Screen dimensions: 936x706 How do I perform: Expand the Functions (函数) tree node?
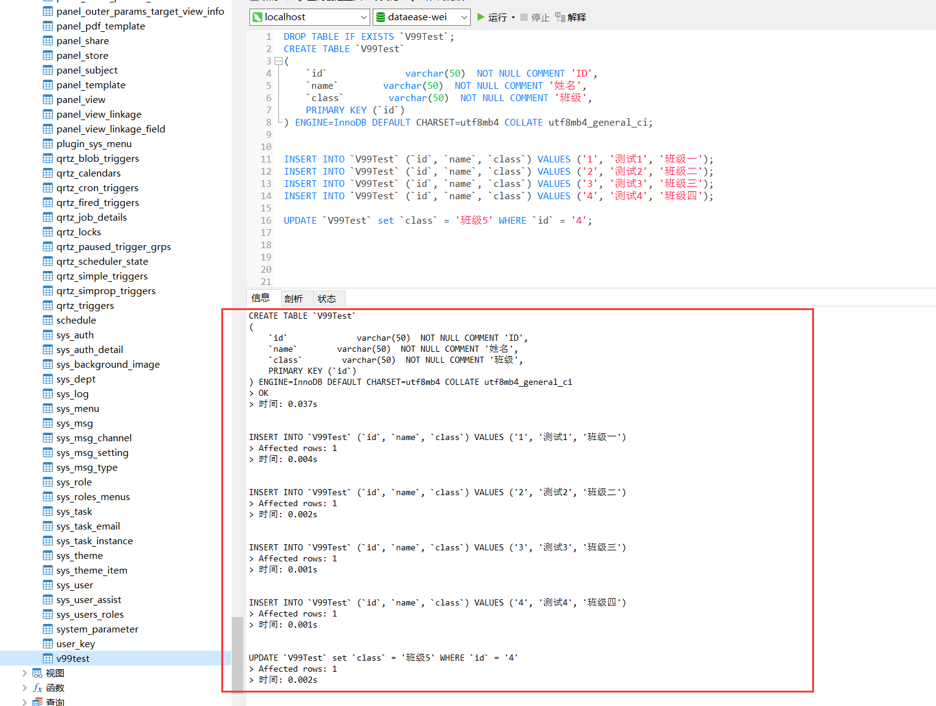[x=25, y=688]
